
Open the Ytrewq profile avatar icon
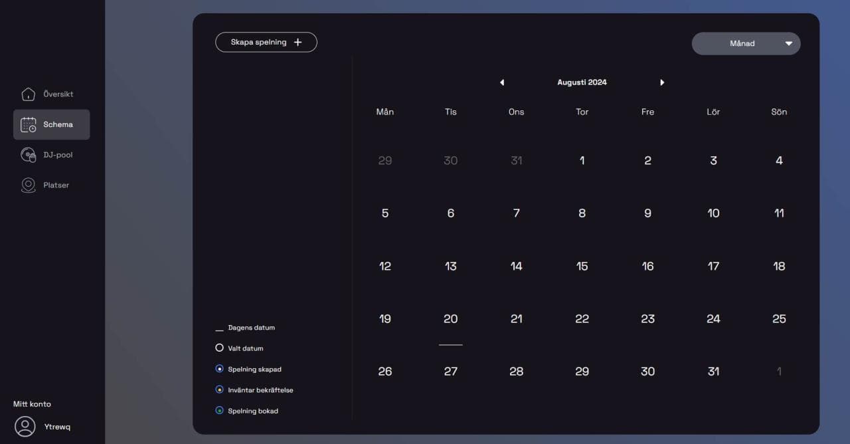click(x=25, y=427)
